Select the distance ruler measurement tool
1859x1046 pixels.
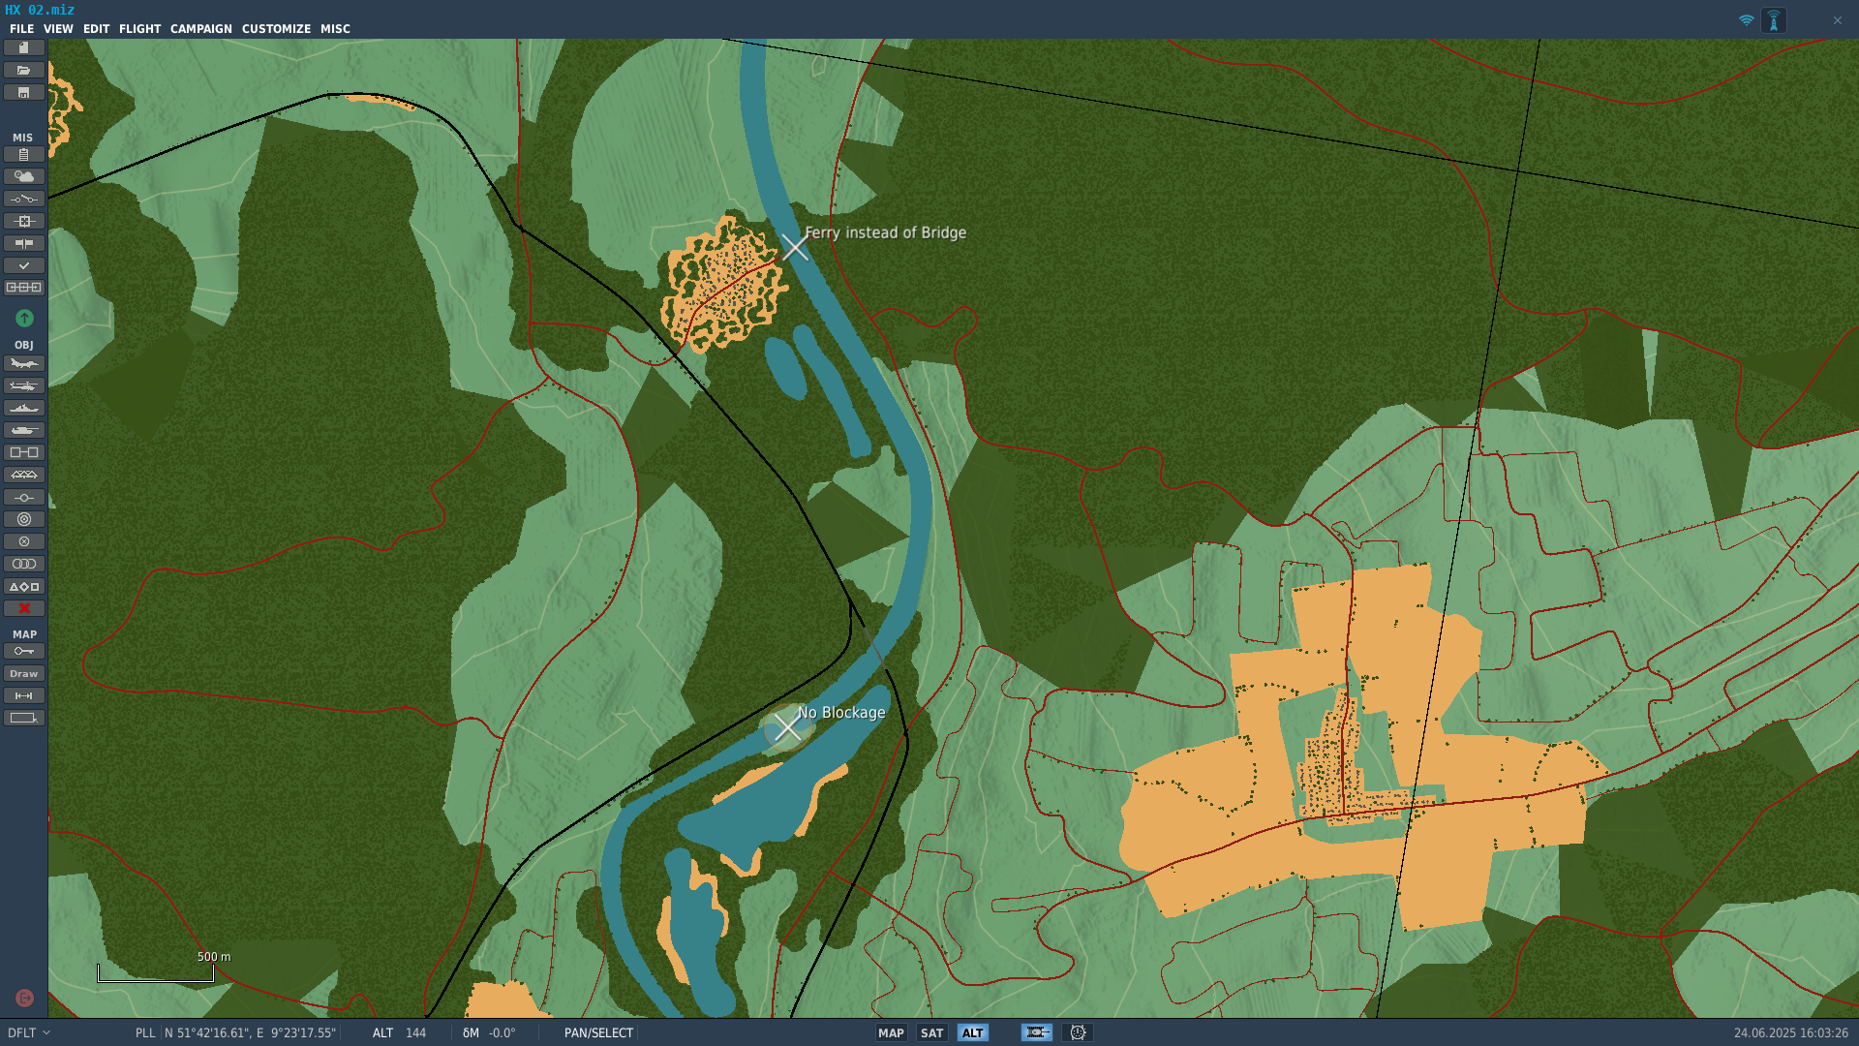23,695
